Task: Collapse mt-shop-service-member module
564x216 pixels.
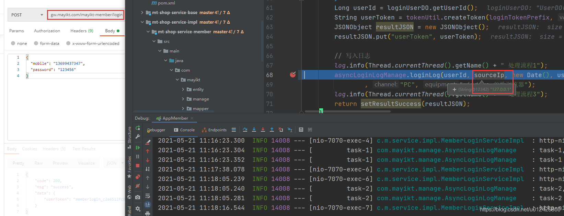Action: pos(148,32)
